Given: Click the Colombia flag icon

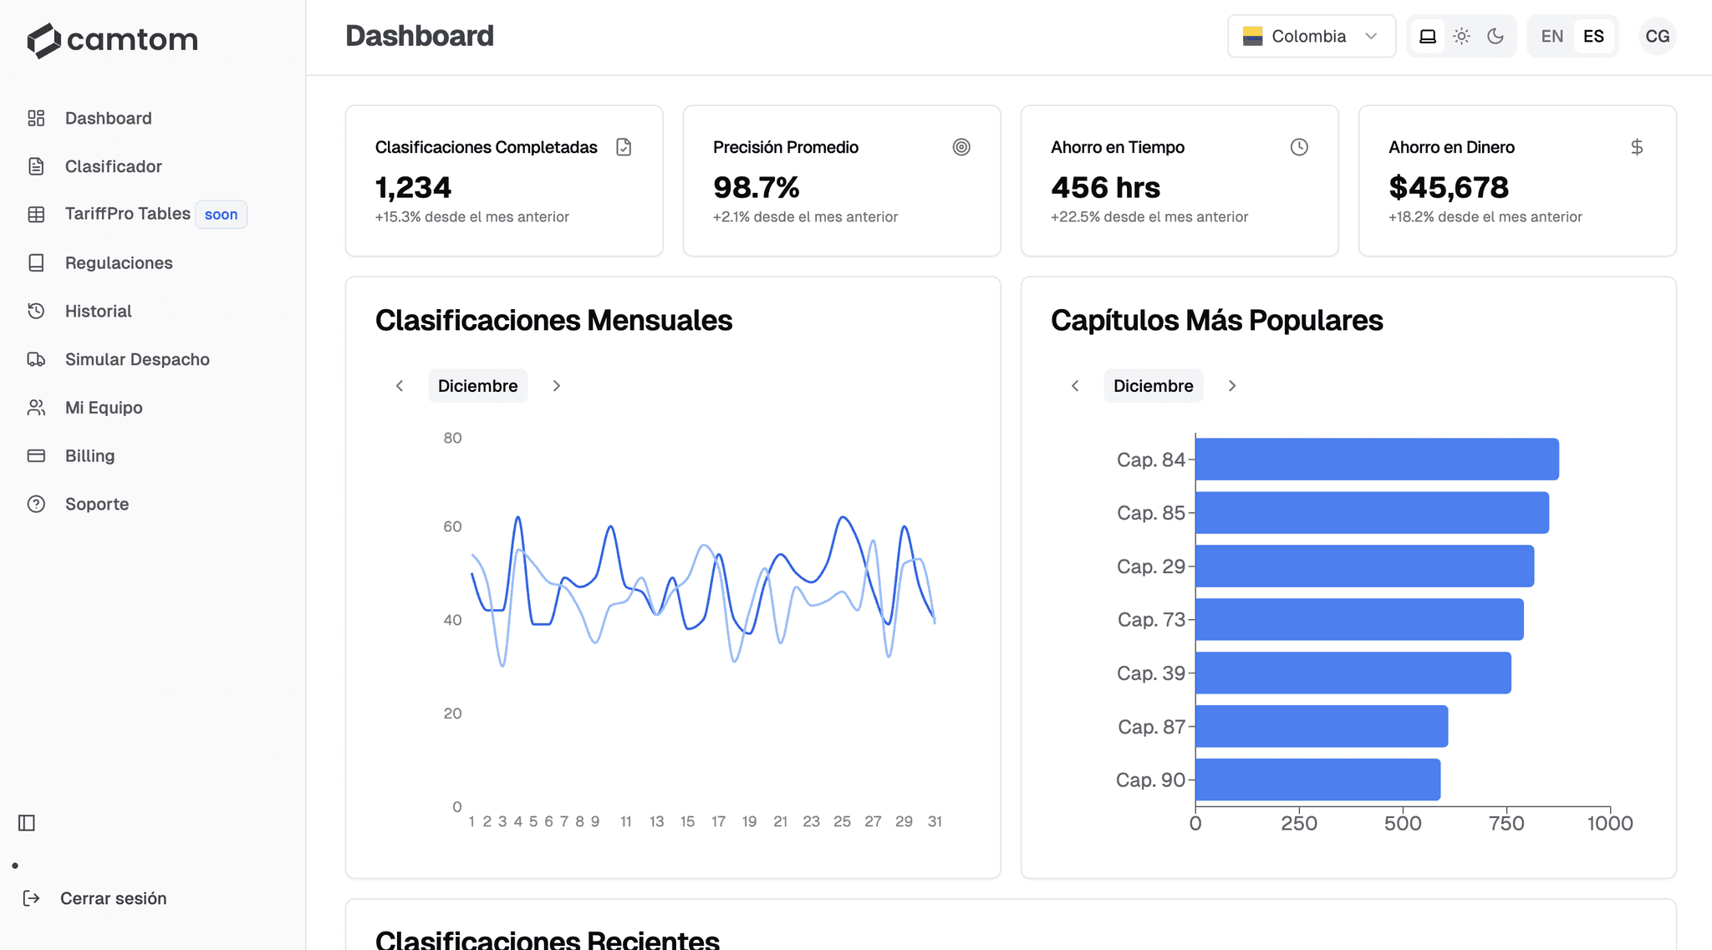Looking at the screenshot, I should tap(1252, 37).
